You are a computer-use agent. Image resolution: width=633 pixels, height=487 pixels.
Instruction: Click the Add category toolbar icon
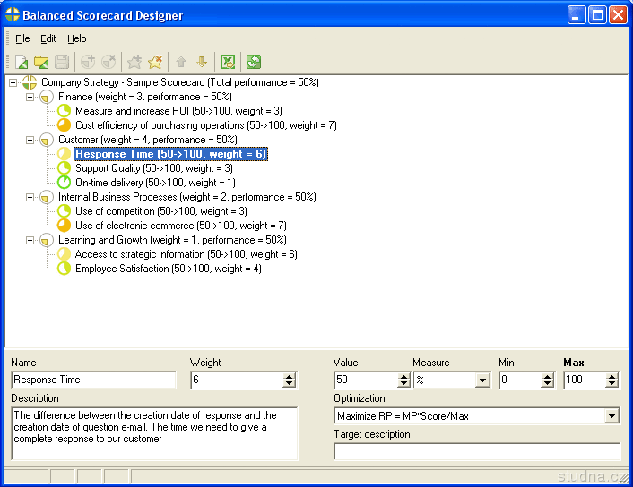pyautogui.click(x=88, y=62)
